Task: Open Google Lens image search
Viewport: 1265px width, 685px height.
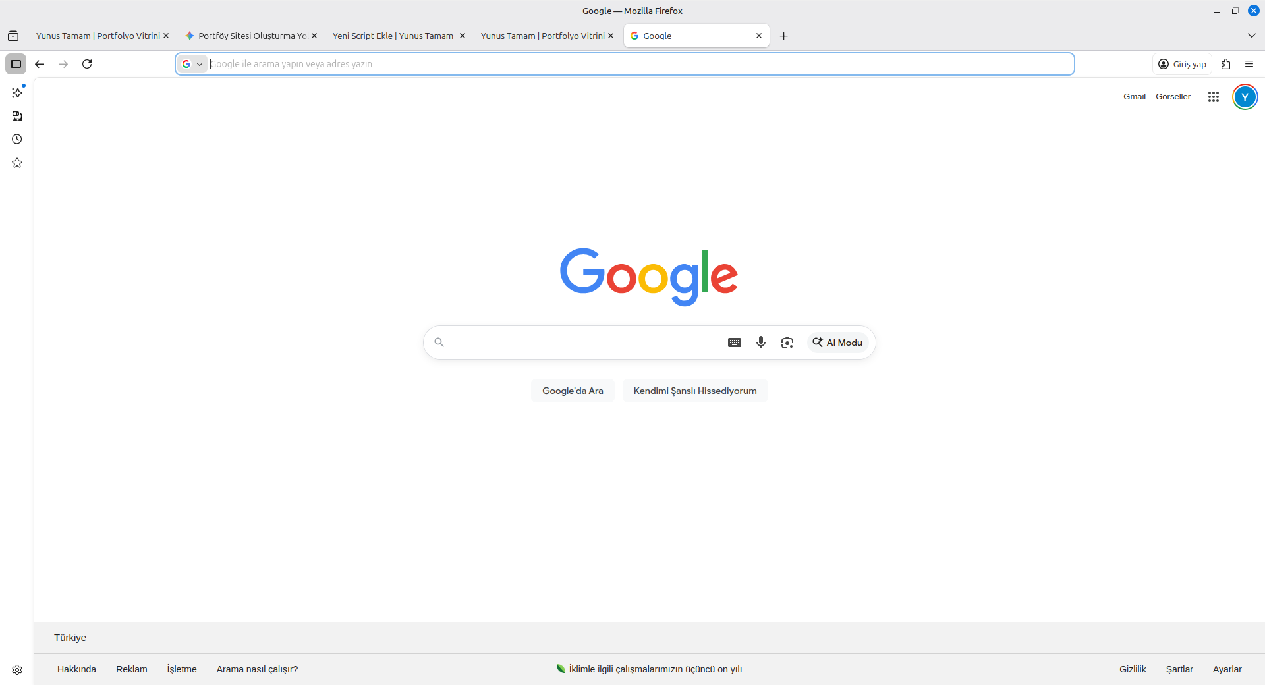Action: pos(787,342)
